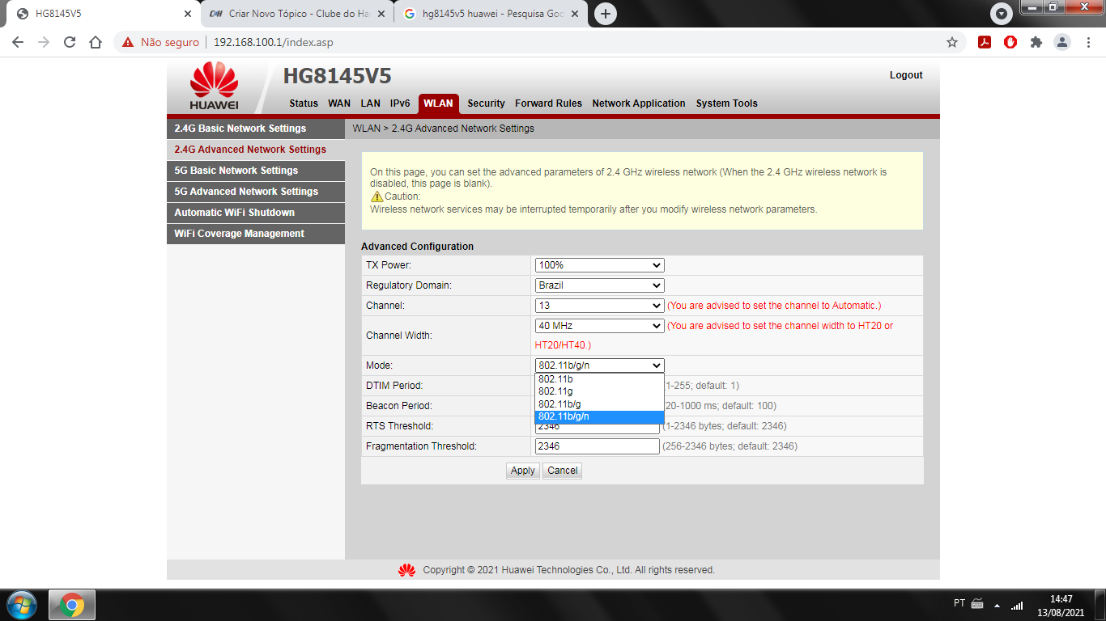Click the PT language indicator
This screenshot has height=621, width=1106.
tap(959, 603)
